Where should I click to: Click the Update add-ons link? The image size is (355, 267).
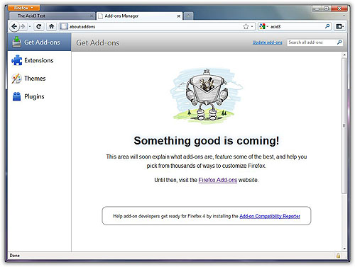(267, 42)
